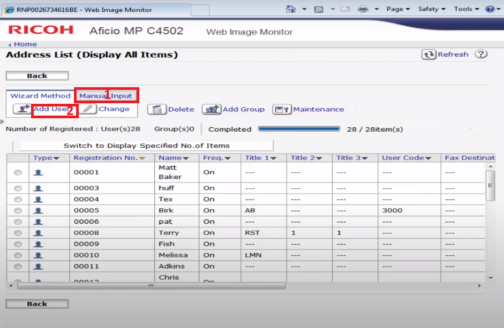Click the top Back button
Screen dimensions: 504x328
[37, 76]
